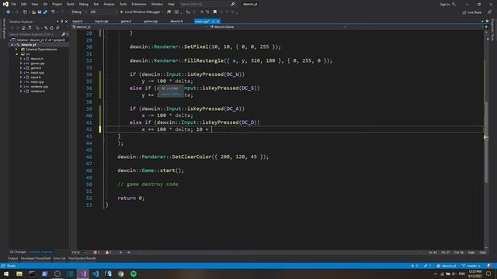Click the Save file toolbar icon
This screenshot has height=279, width=497.
(40, 12)
